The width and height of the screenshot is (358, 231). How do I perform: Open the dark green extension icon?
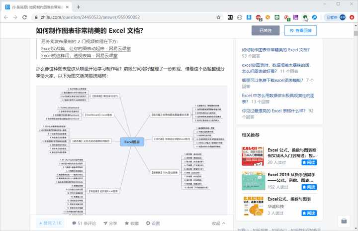pos(305,17)
